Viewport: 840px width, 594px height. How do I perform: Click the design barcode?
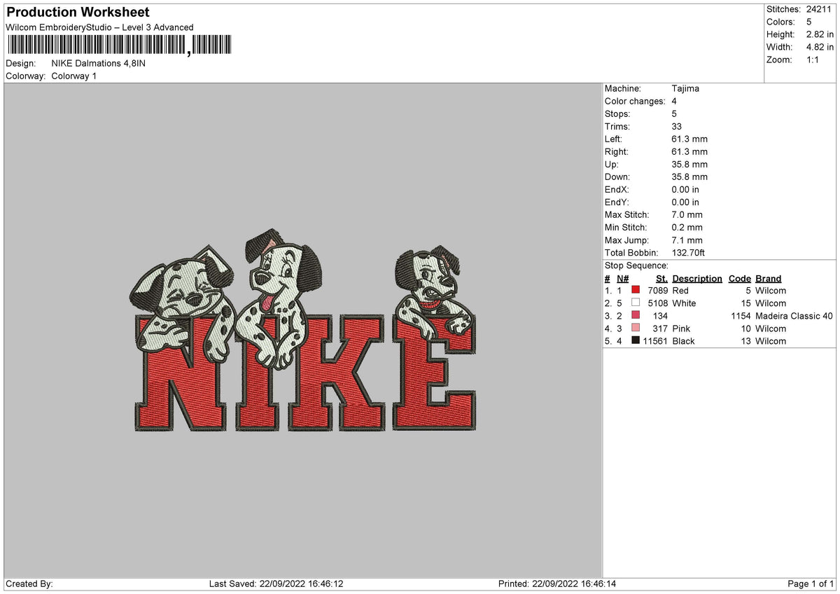119,46
